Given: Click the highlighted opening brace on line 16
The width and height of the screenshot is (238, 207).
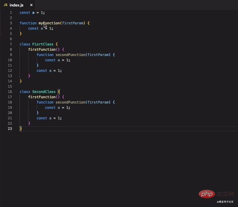Looking at the screenshot, I should pyautogui.click(x=59, y=92).
